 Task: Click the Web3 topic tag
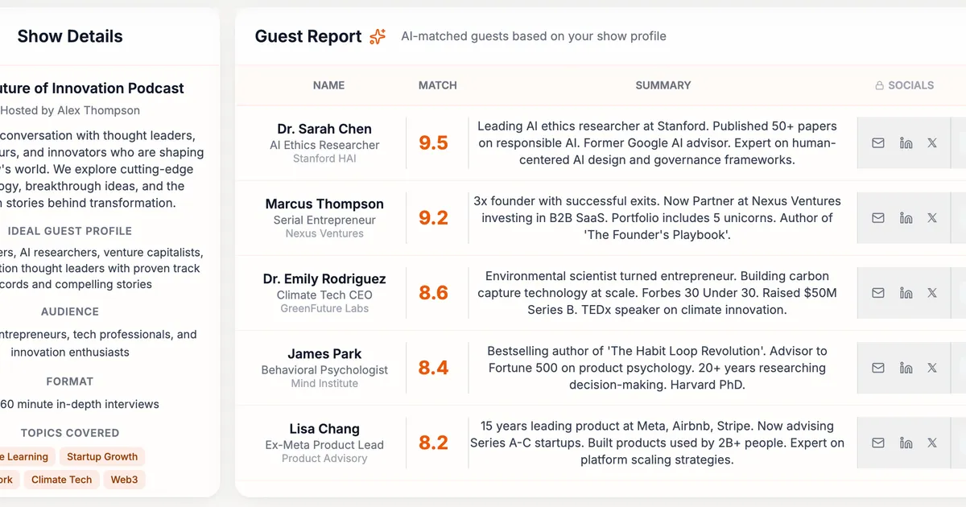click(x=124, y=480)
